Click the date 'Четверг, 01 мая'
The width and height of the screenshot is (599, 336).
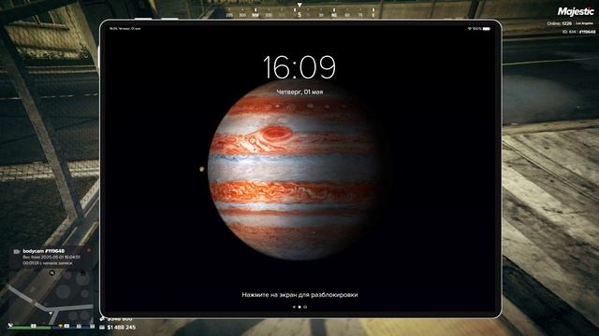[299, 91]
